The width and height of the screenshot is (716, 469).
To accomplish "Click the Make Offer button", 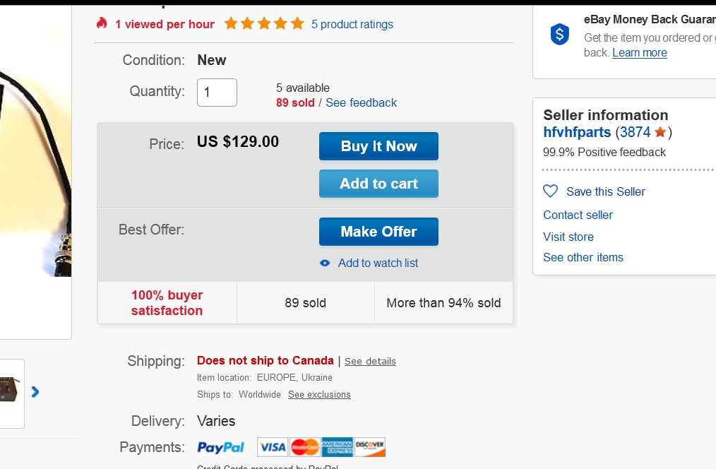I will pyautogui.click(x=378, y=232).
